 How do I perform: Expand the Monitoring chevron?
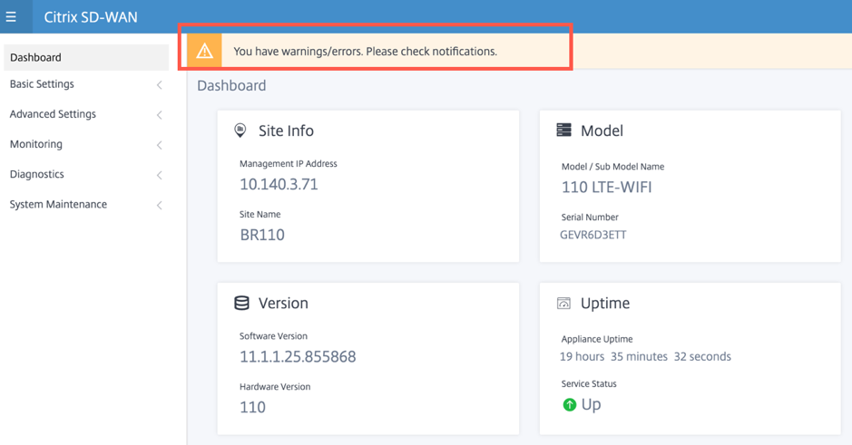pyautogui.click(x=159, y=145)
